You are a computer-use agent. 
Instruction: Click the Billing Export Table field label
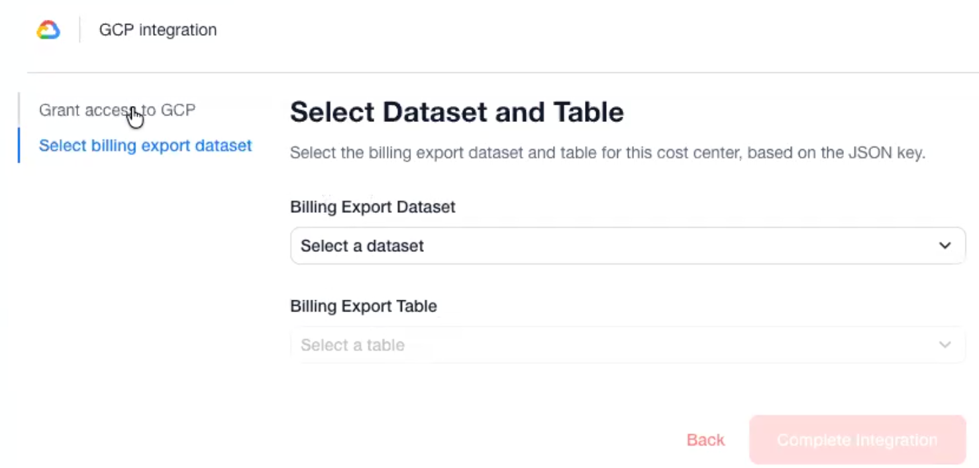click(363, 306)
